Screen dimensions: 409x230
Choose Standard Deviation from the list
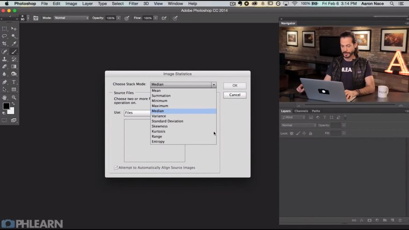pyautogui.click(x=167, y=121)
